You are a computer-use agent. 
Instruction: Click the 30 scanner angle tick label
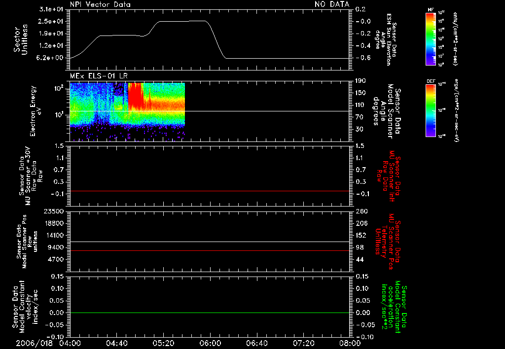coord(360,129)
